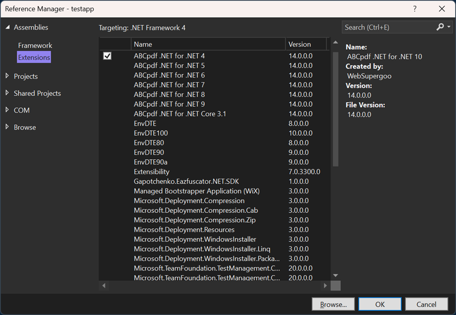Sort list by Name column header
The width and height of the screenshot is (456, 315).
point(208,45)
